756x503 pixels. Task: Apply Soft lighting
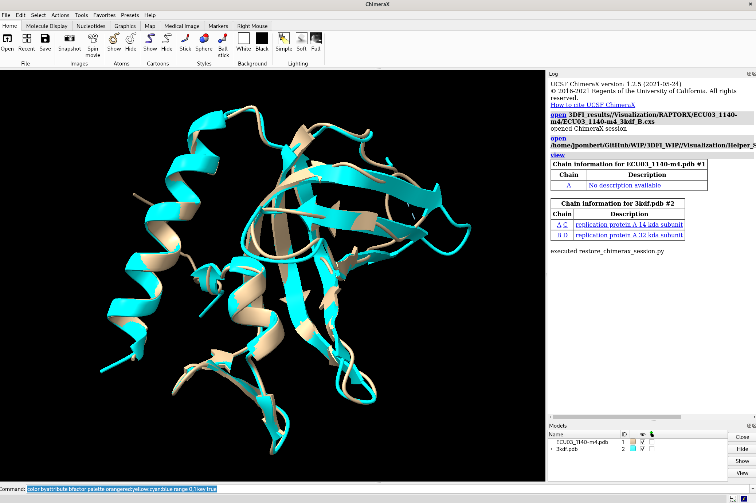(301, 39)
